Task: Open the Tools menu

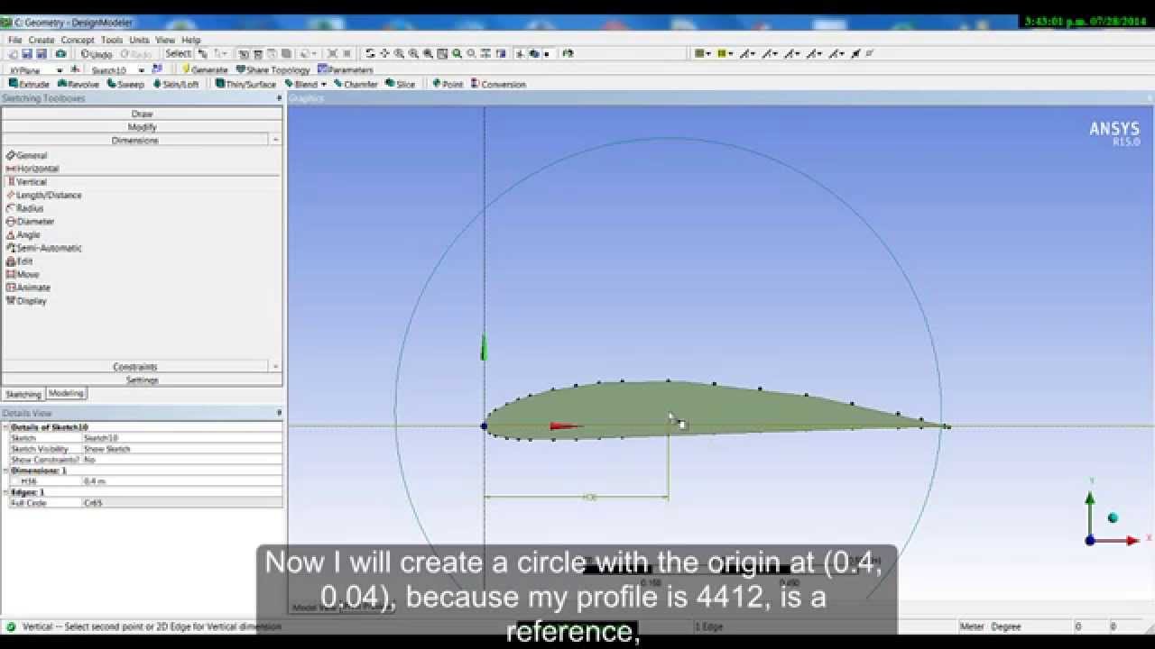Action: tap(112, 41)
